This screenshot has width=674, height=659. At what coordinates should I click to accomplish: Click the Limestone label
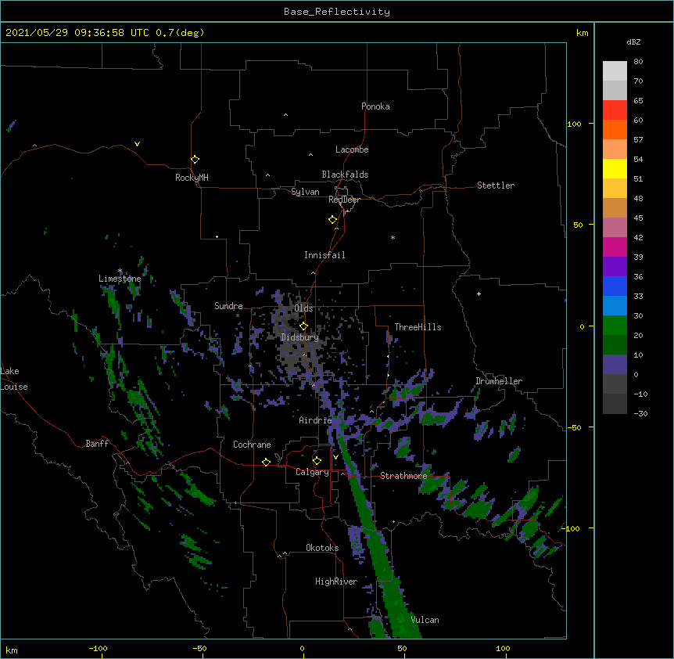coord(120,279)
